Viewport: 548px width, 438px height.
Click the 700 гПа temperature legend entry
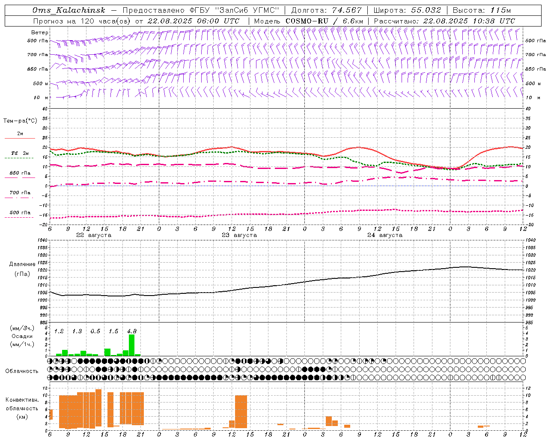[20, 193]
